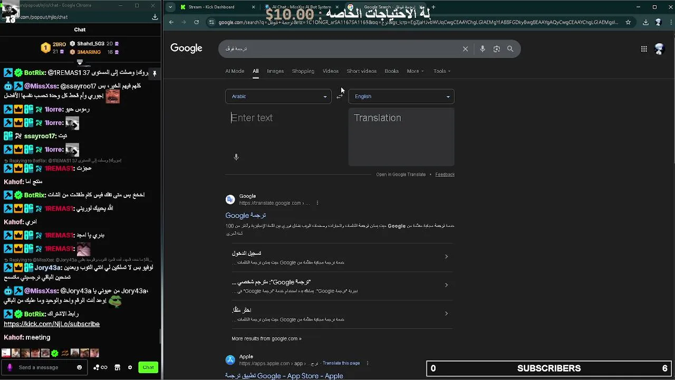
Task: Open a new Chrome tab
Action: tap(433, 7)
